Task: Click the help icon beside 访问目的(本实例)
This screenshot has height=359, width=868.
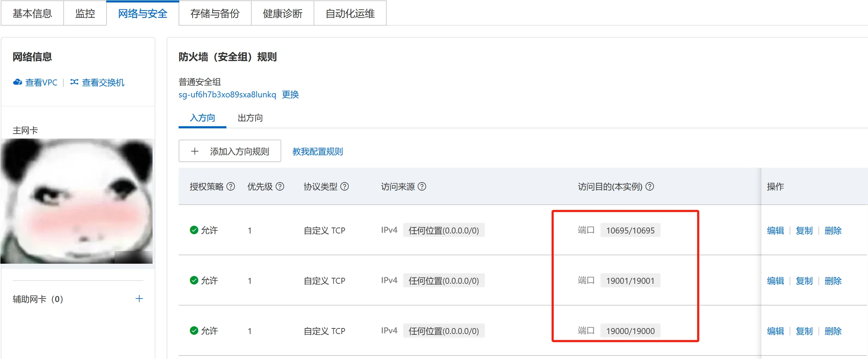Action: coord(650,186)
